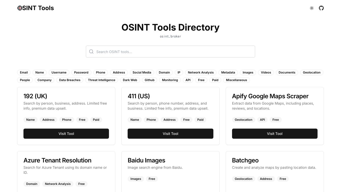Filter by Images category
This screenshot has height=192, width=341.
(248, 73)
